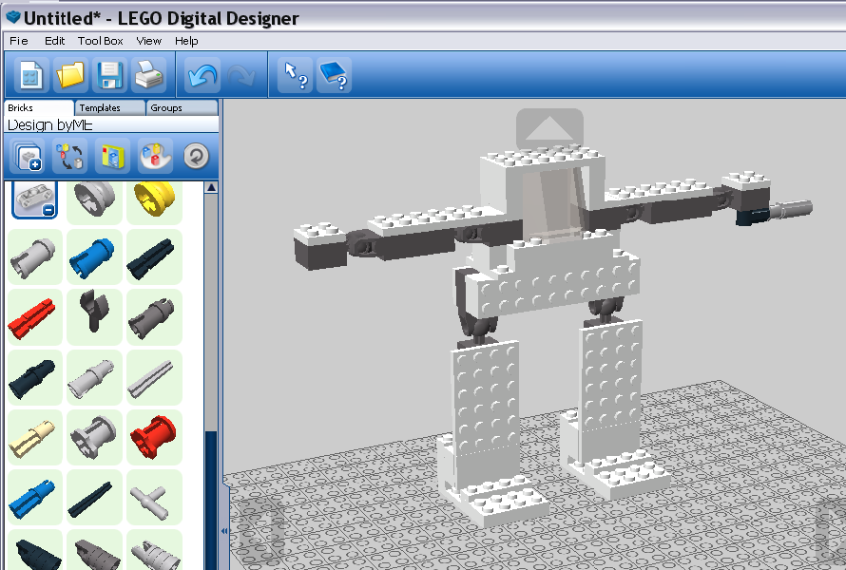Image resolution: width=846 pixels, height=570 pixels.
Task: Open the help book icon
Action: 334,75
